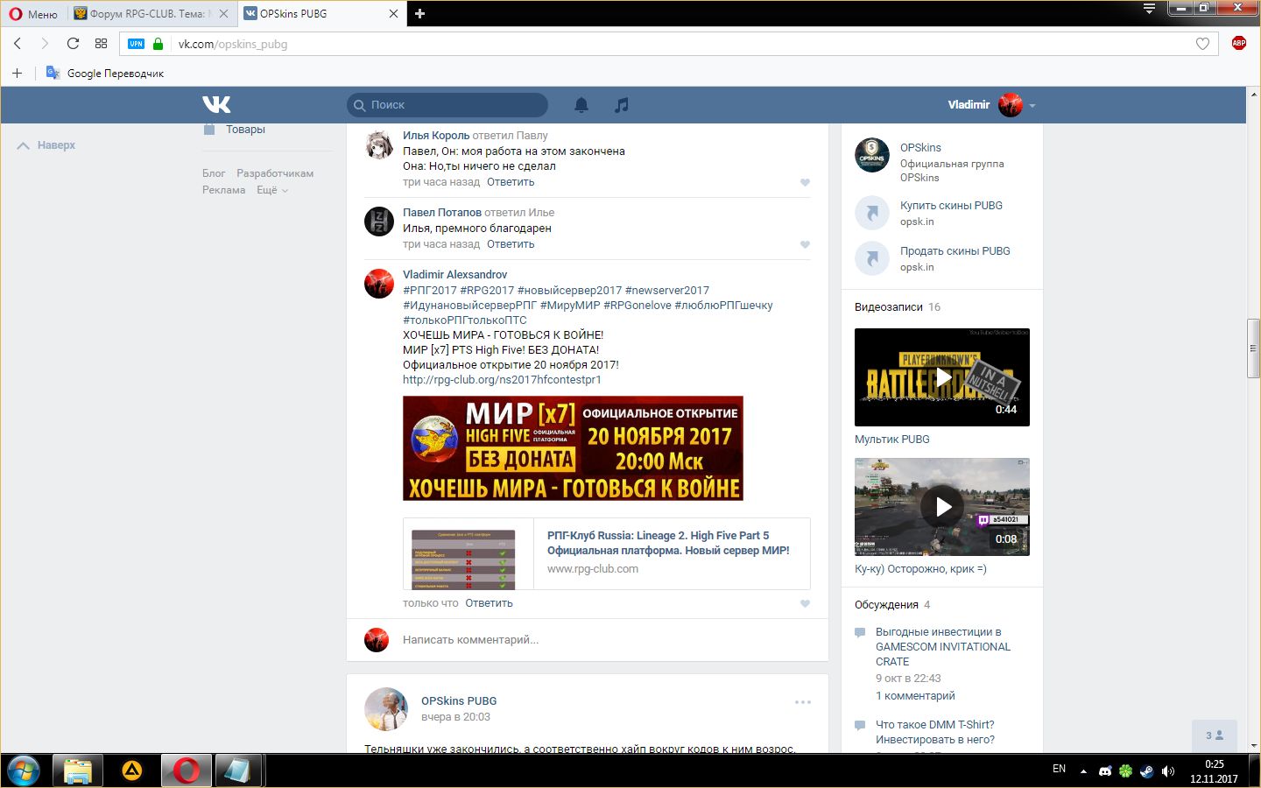Add bookmark with plus icon in bookmarks bar

coord(17,73)
